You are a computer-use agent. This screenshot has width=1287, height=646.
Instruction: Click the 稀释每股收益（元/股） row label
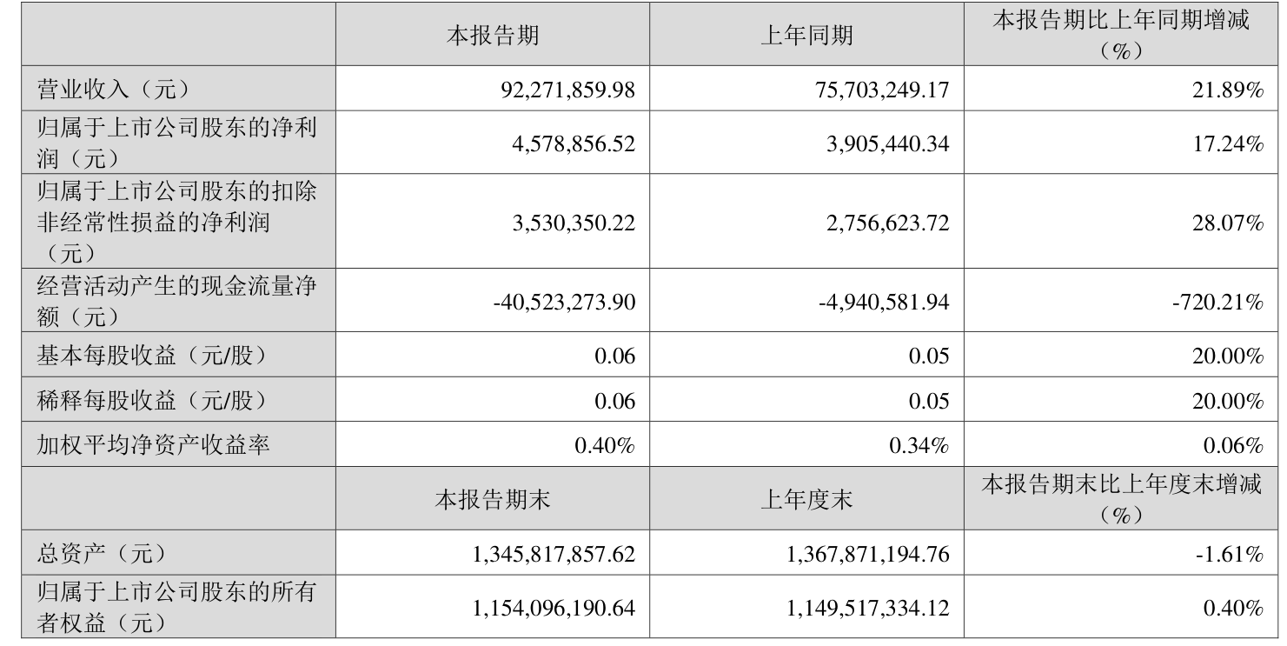149,400
